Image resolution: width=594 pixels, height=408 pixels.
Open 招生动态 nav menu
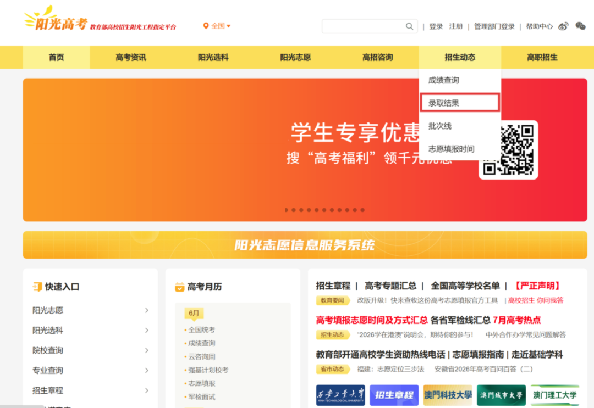click(x=460, y=57)
